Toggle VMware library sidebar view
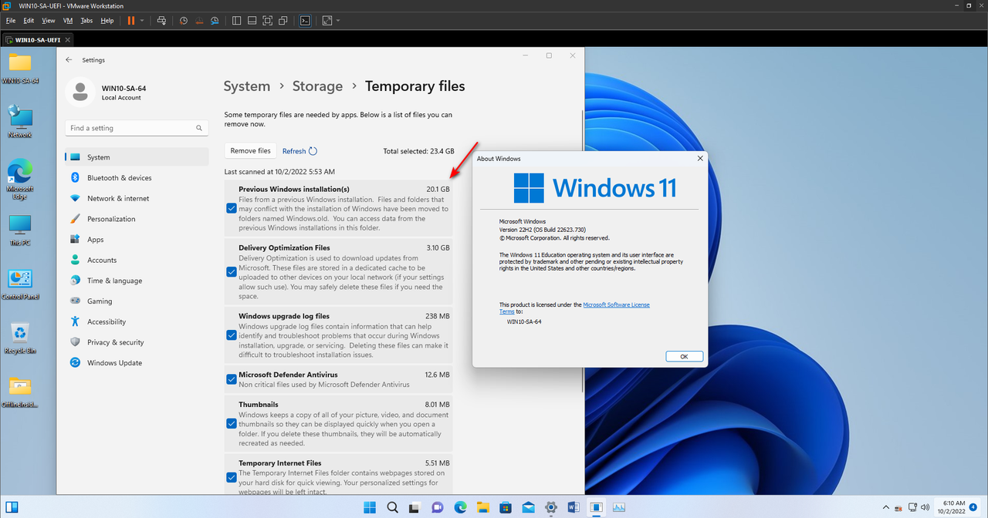988x518 pixels. point(236,20)
